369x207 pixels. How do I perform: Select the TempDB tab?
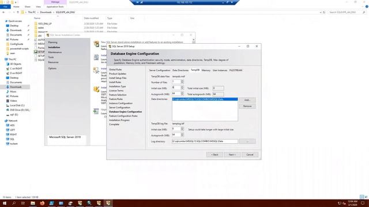[195, 70]
